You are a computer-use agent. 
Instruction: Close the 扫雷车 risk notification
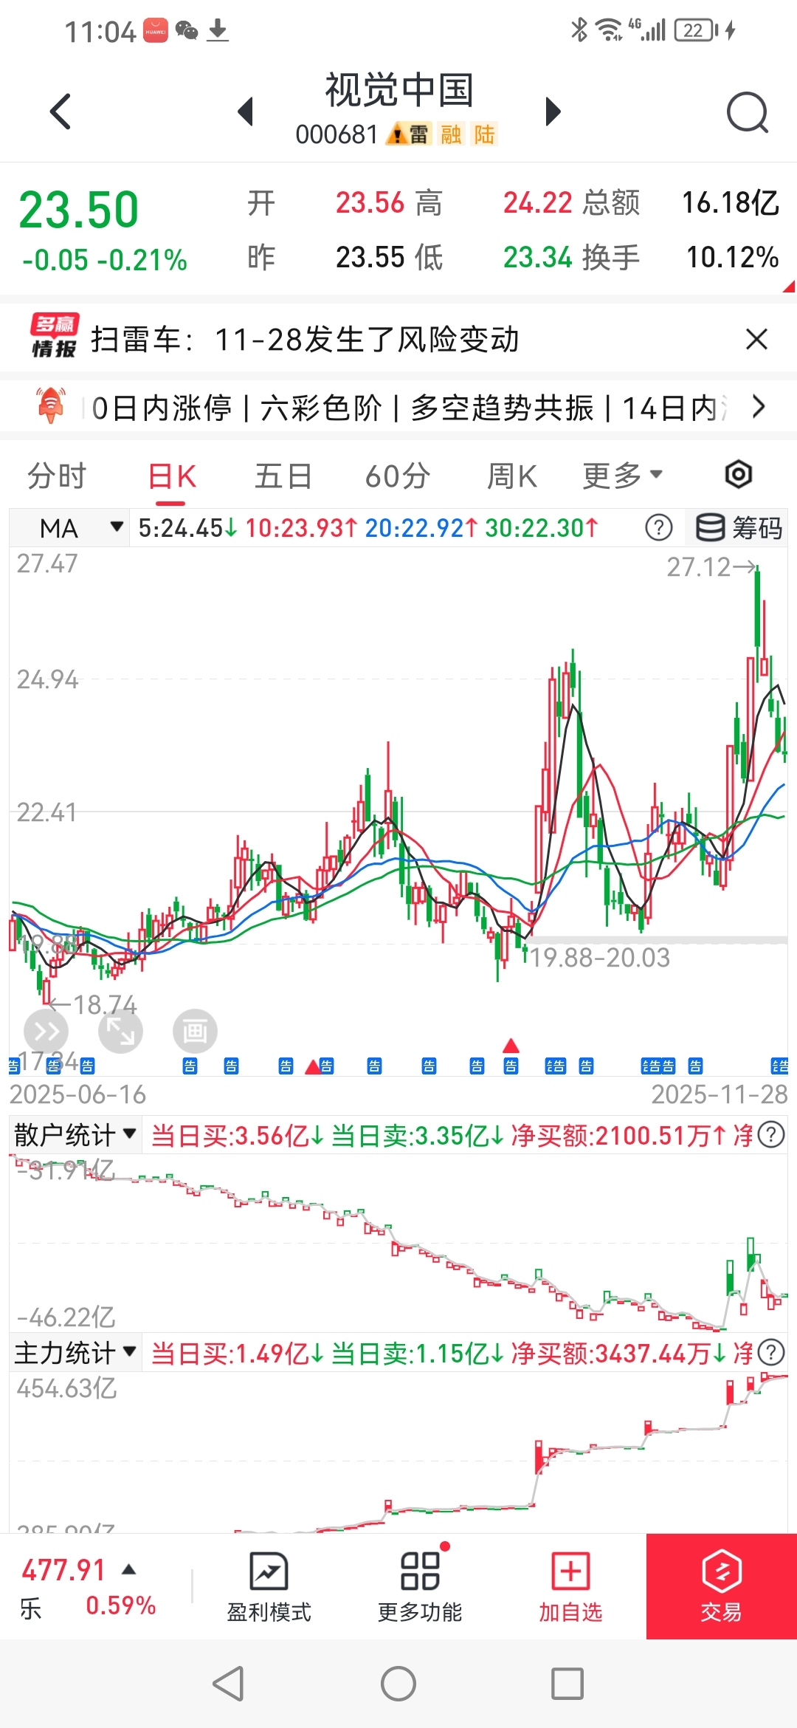tap(756, 339)
